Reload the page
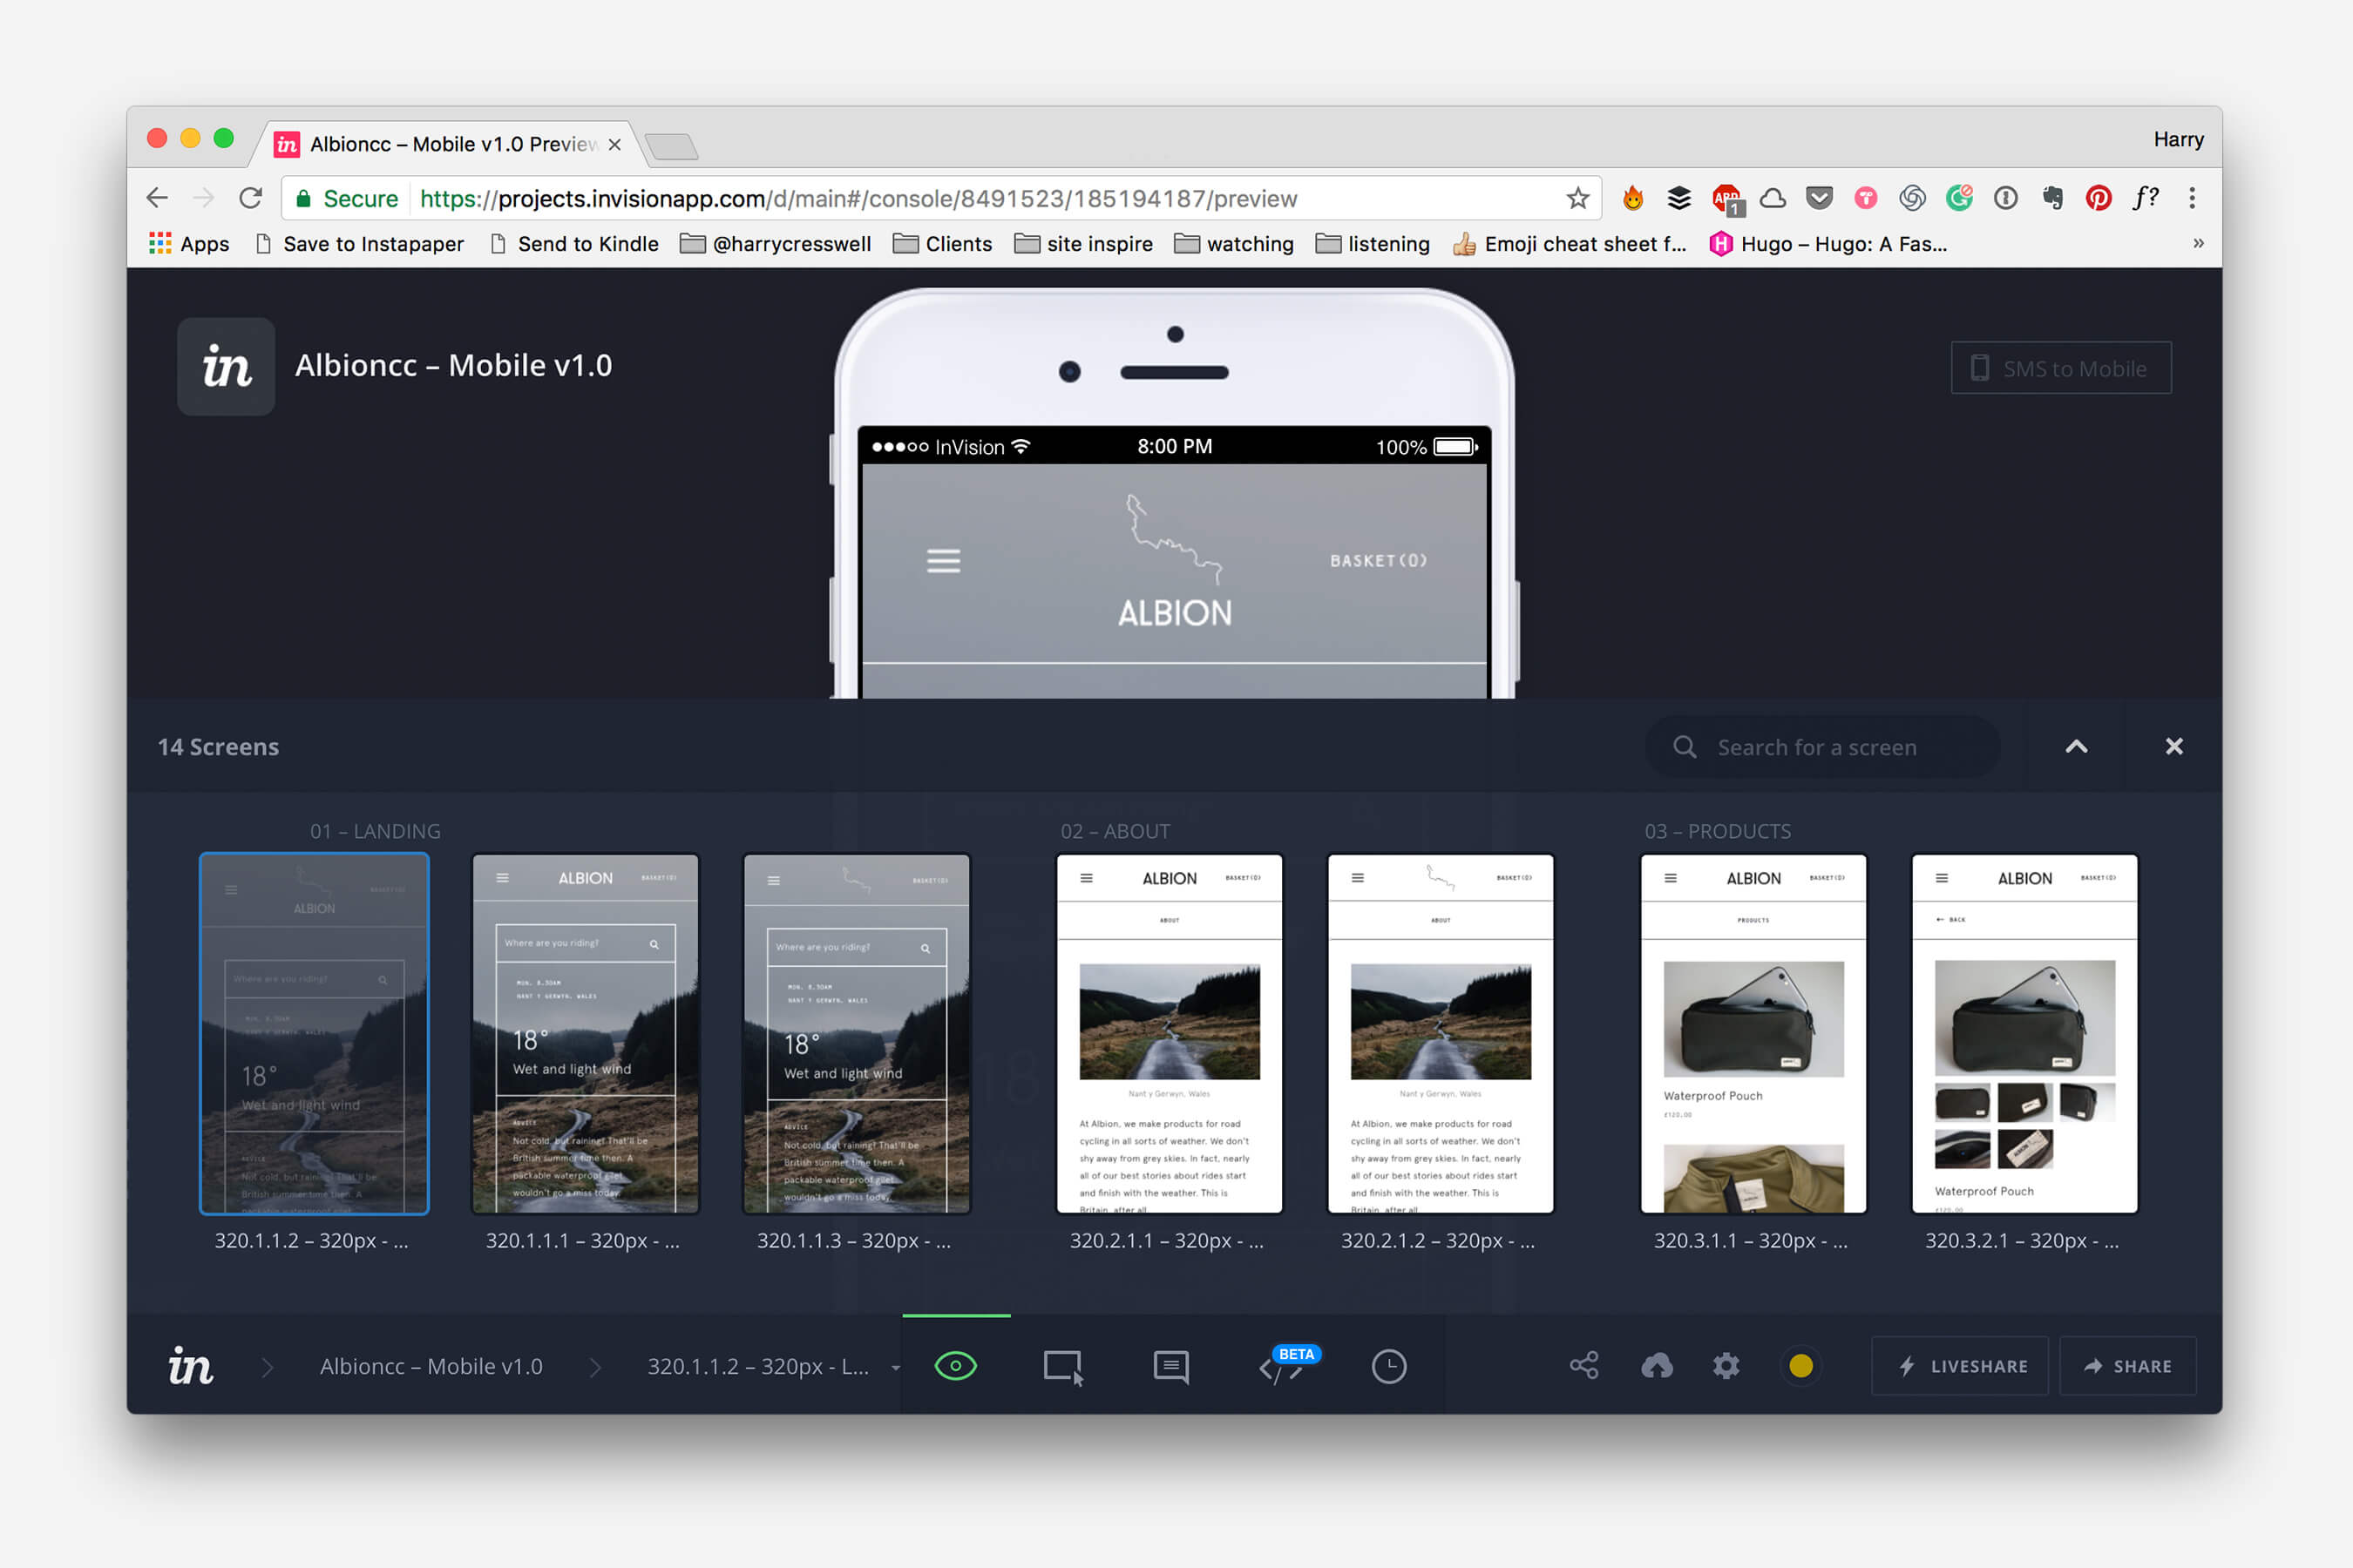The width and height of the screenshot is (2353, 1568). click(250, 198)
